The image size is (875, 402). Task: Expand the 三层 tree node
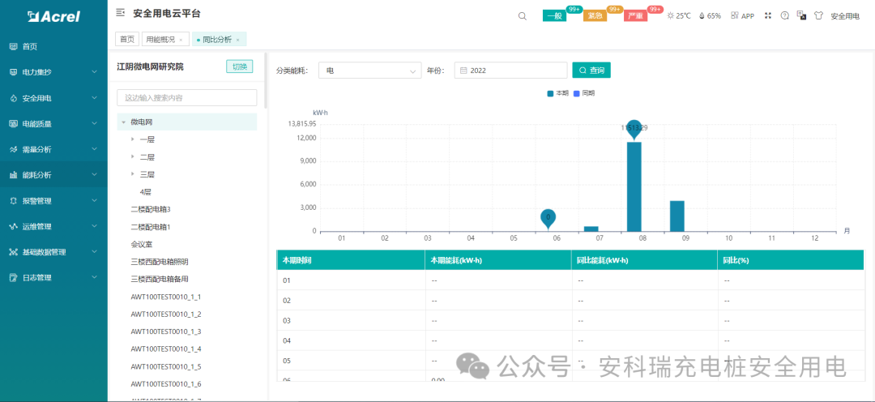[x=132, y=174]
